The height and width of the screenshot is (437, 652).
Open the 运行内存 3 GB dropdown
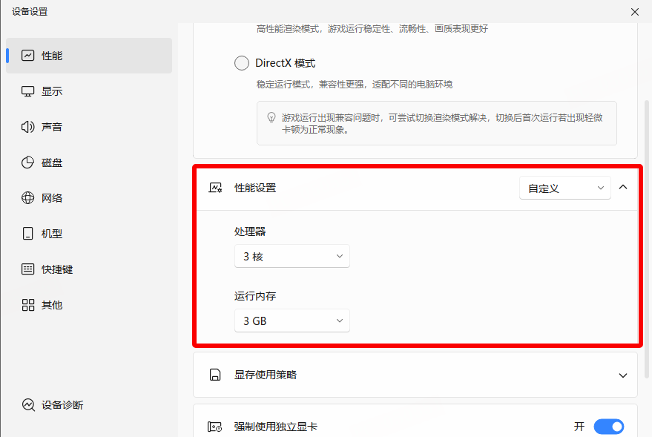pyautogui.click(x=292, y=321)
